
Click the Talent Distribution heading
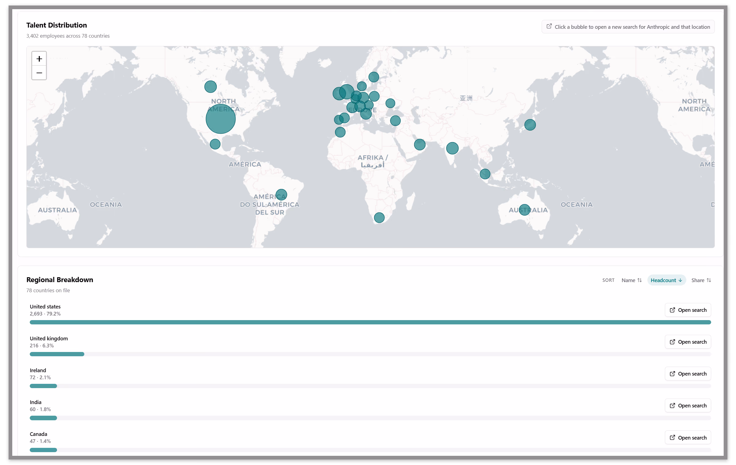point(56,25)
